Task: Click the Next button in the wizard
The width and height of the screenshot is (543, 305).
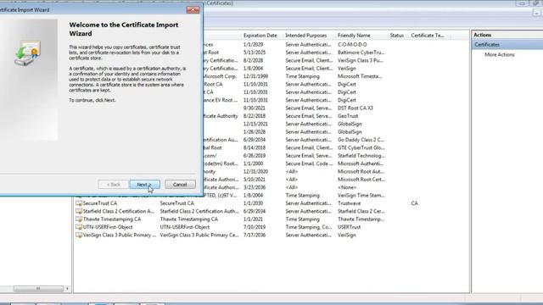Action: 144,185
